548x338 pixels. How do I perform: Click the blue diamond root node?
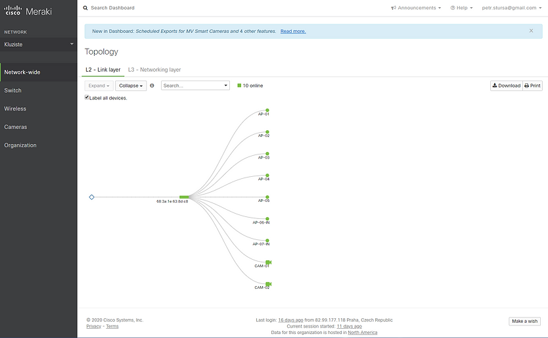coord(91,197)
